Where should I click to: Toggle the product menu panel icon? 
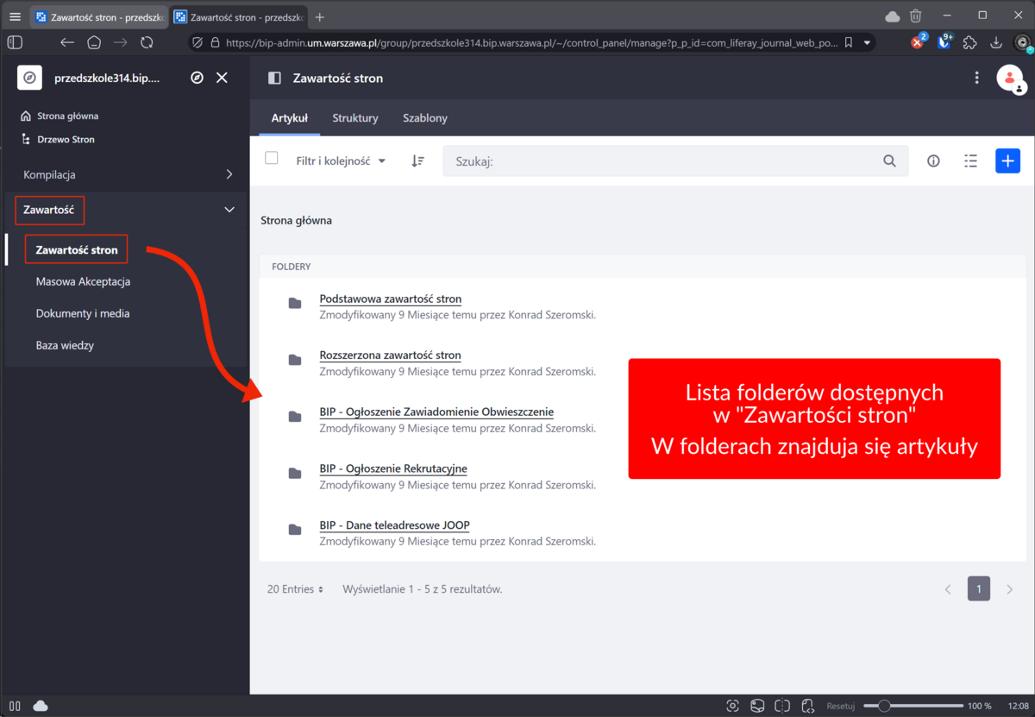(274, 78)
